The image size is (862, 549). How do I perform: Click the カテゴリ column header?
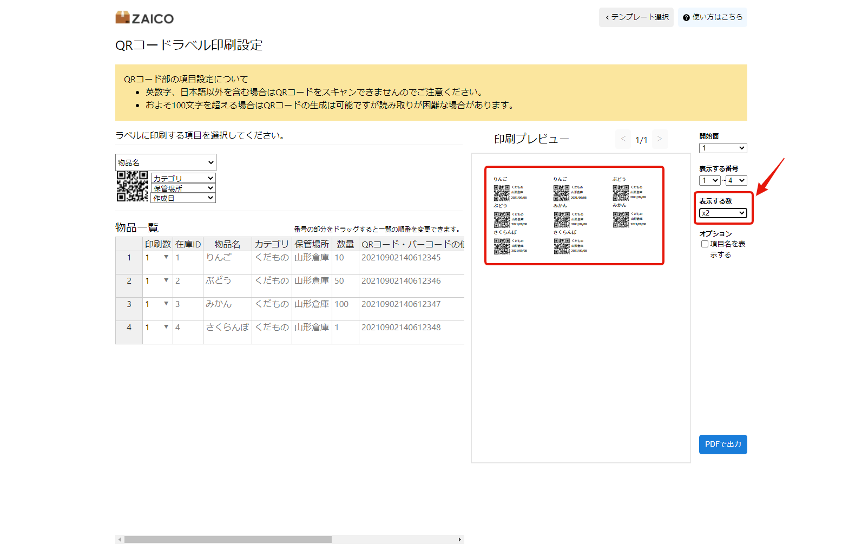(272, 244)
